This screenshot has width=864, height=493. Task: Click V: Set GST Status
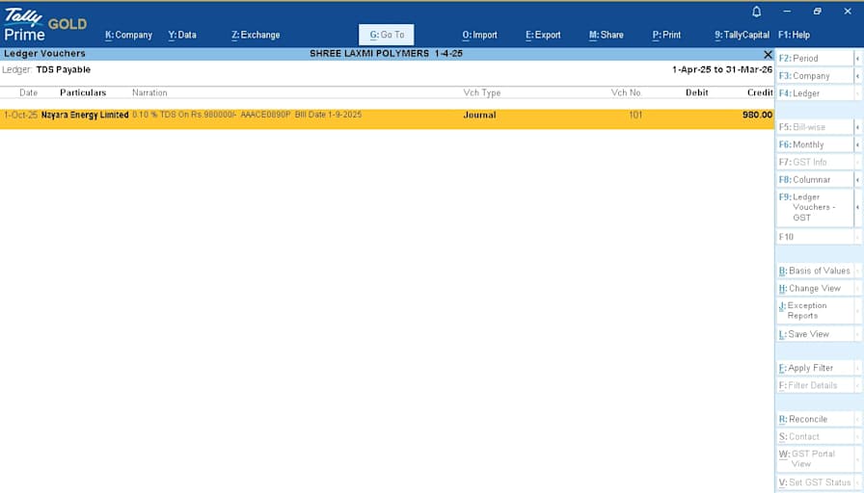(815, 482)
